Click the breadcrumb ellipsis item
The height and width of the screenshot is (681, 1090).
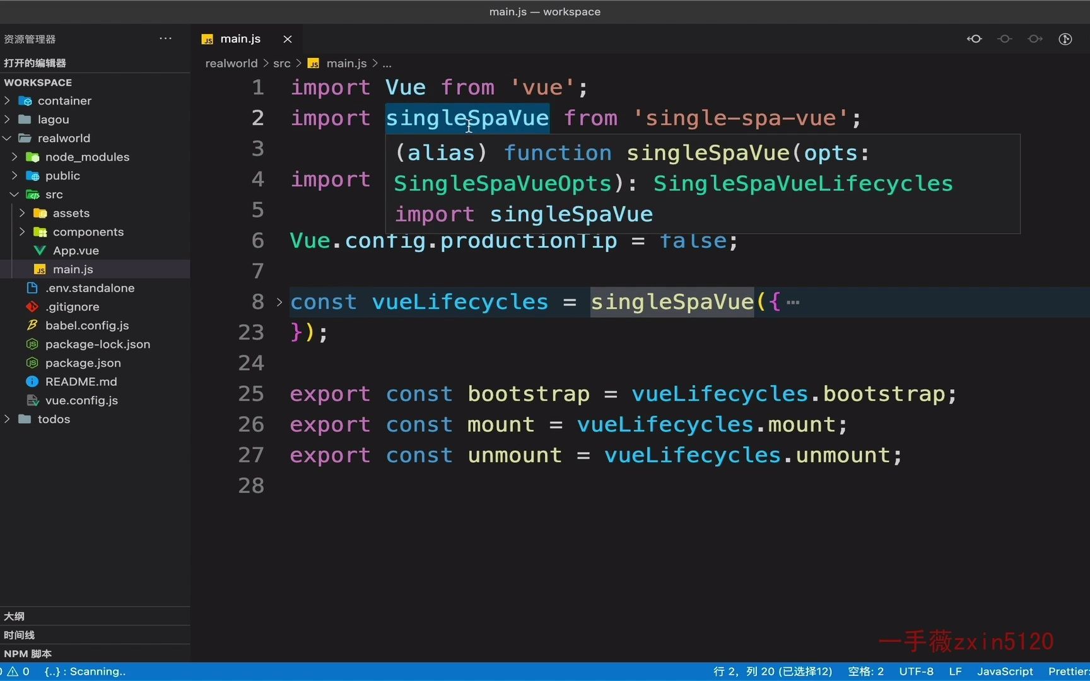pyautogui.click(x=387, y=64)
